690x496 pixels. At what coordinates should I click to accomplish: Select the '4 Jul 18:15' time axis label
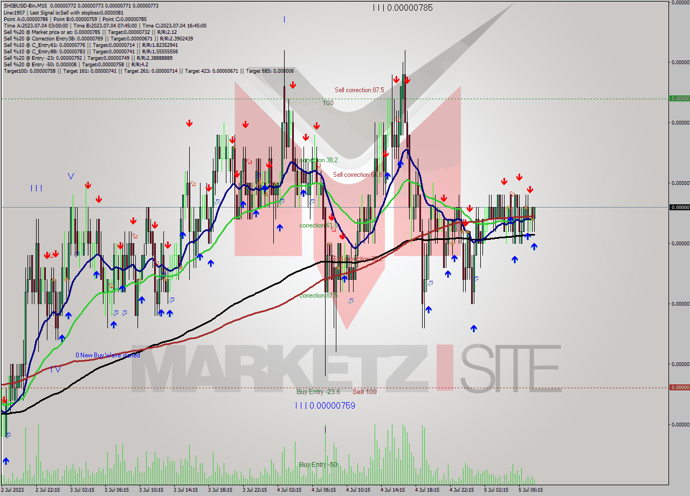pyautogui.click(x=427, y=490)
